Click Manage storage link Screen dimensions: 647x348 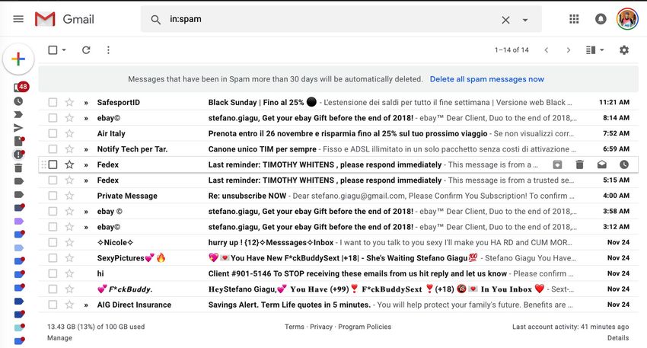59,337
